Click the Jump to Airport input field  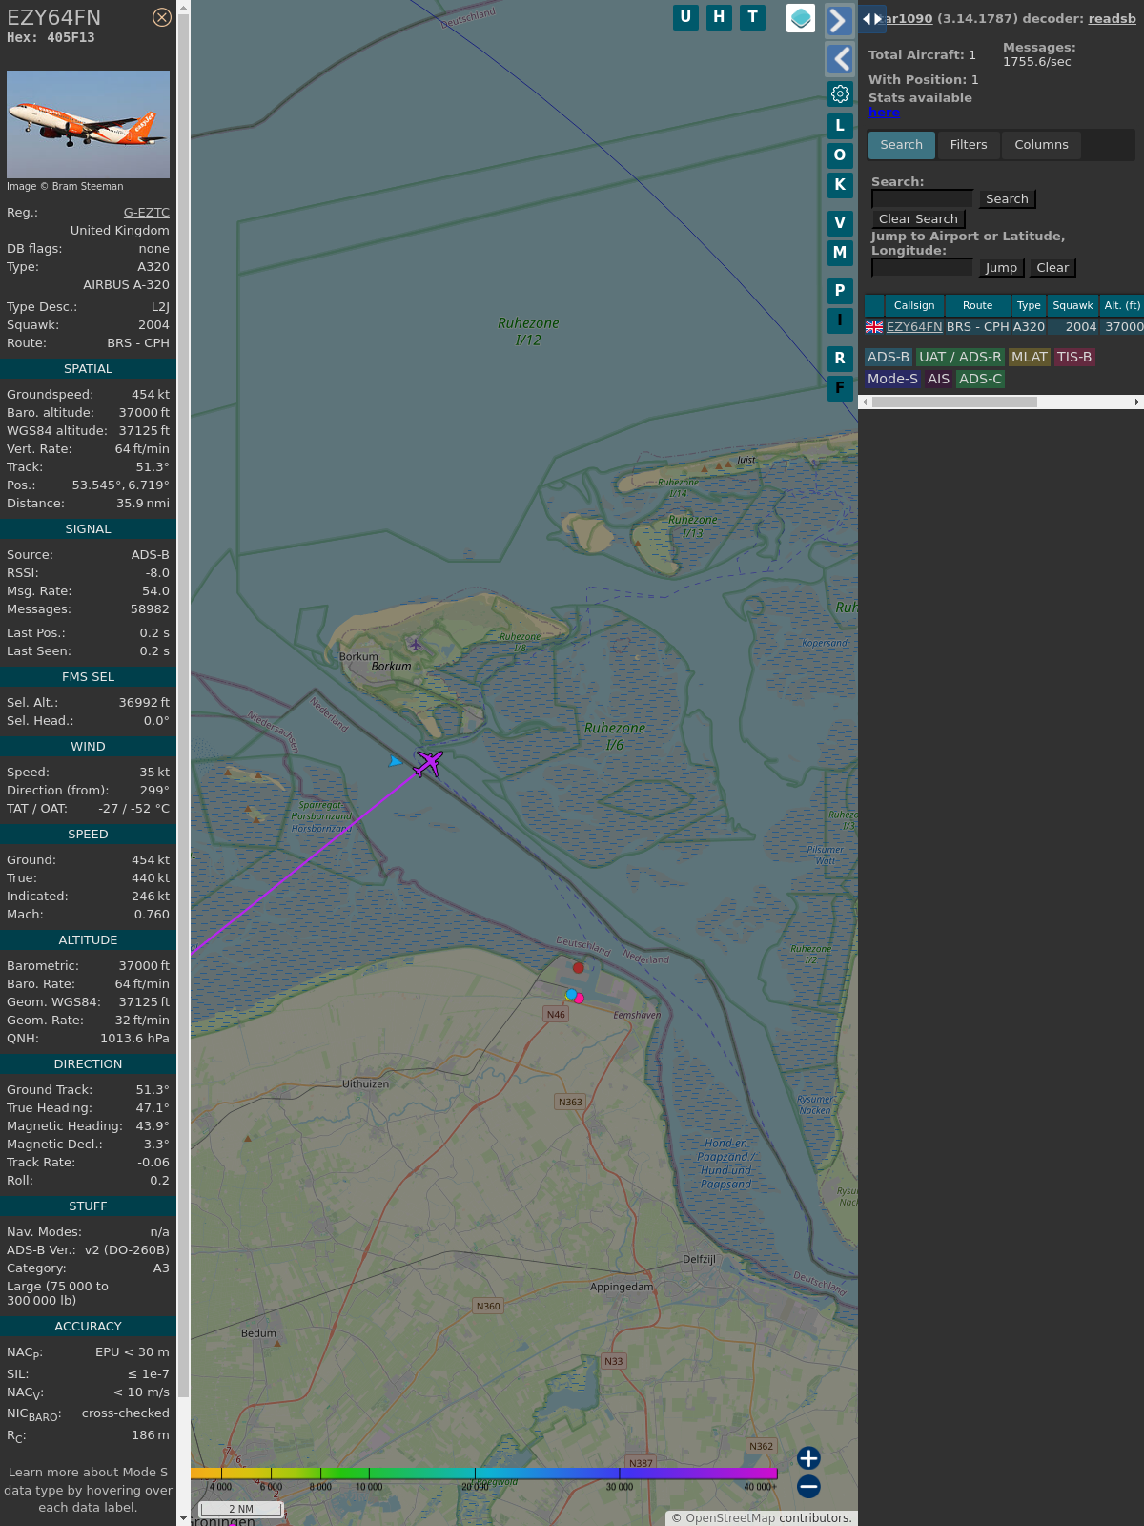(x=923, y=267)
